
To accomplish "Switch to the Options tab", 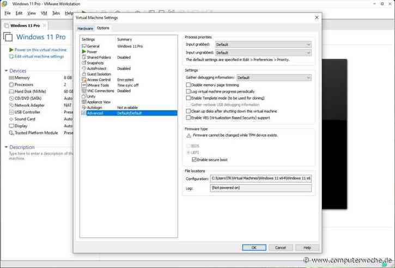I will click(x=103, y=28).
